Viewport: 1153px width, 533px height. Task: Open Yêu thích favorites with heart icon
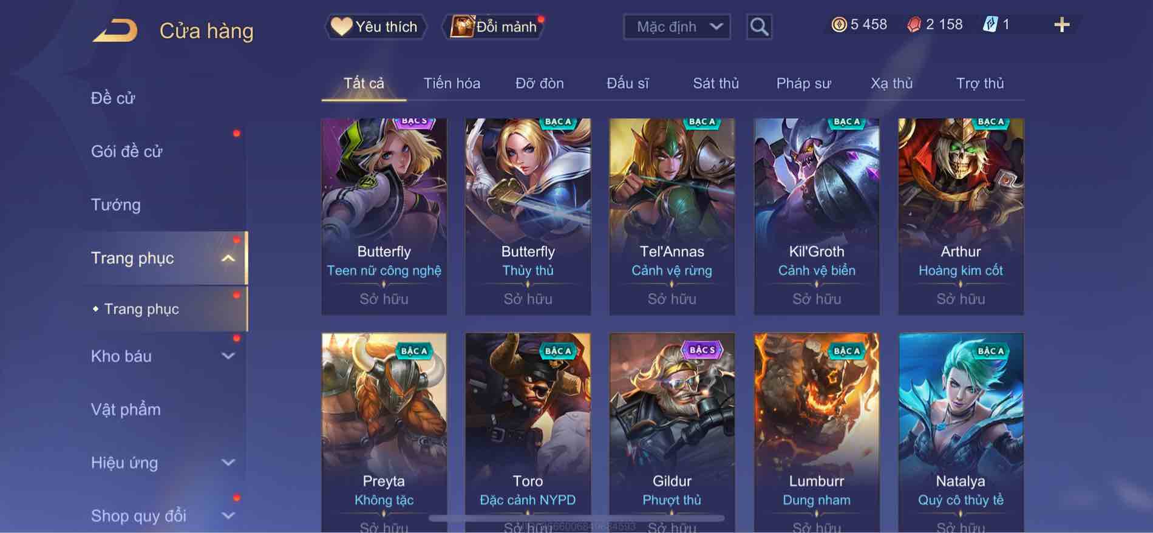pos(375,27)
